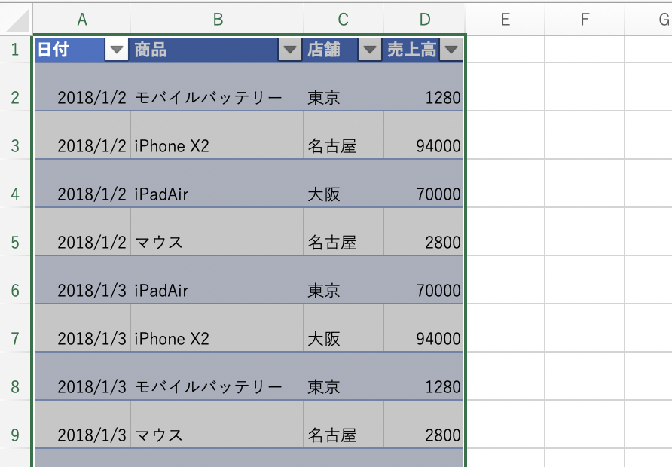Select column B header

click(x=217, y=20)
